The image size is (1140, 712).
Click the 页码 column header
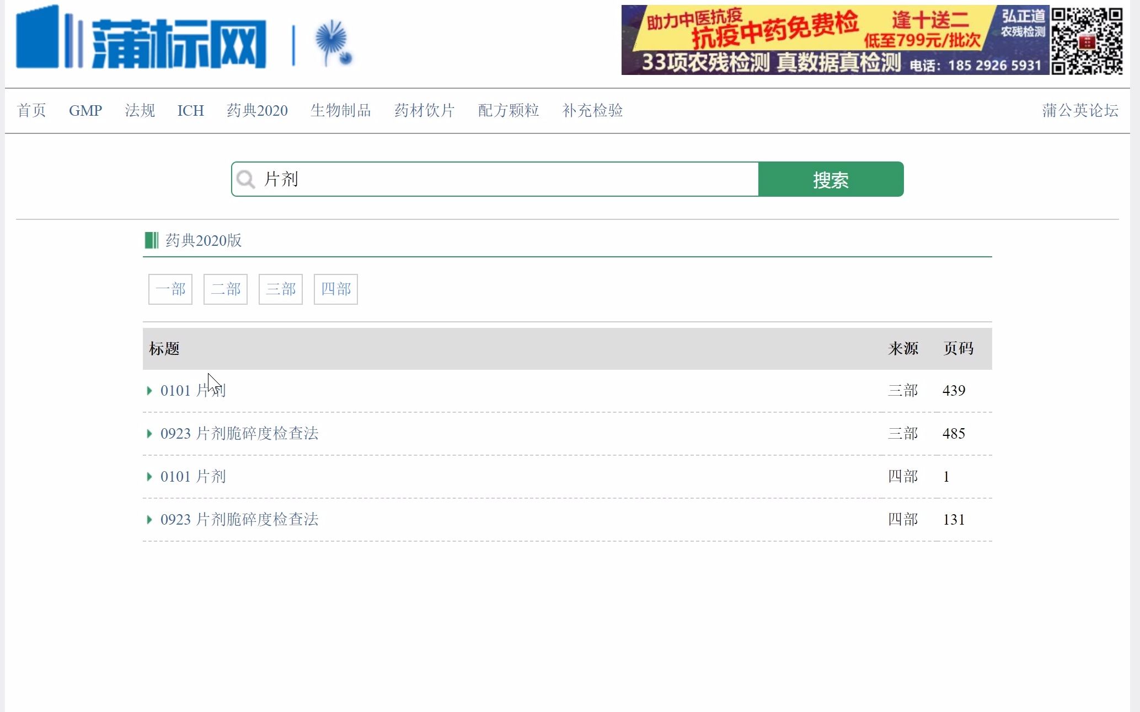click(958, 349)
